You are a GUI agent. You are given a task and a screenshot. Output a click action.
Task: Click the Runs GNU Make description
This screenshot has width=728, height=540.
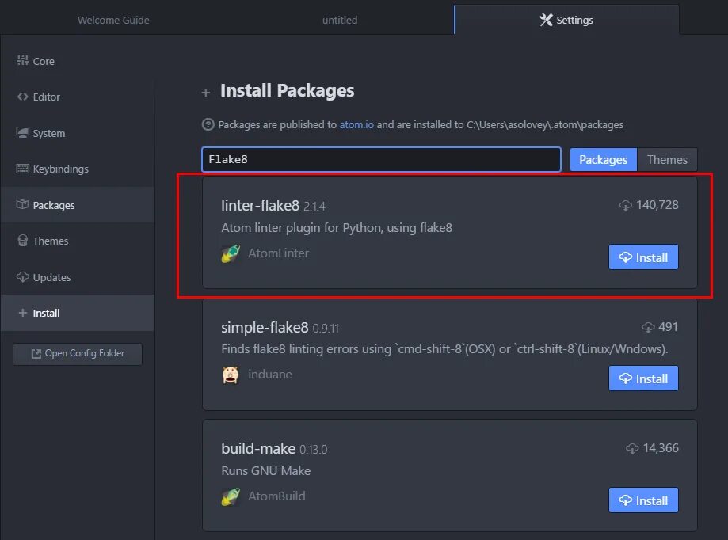tap(266, 471)
